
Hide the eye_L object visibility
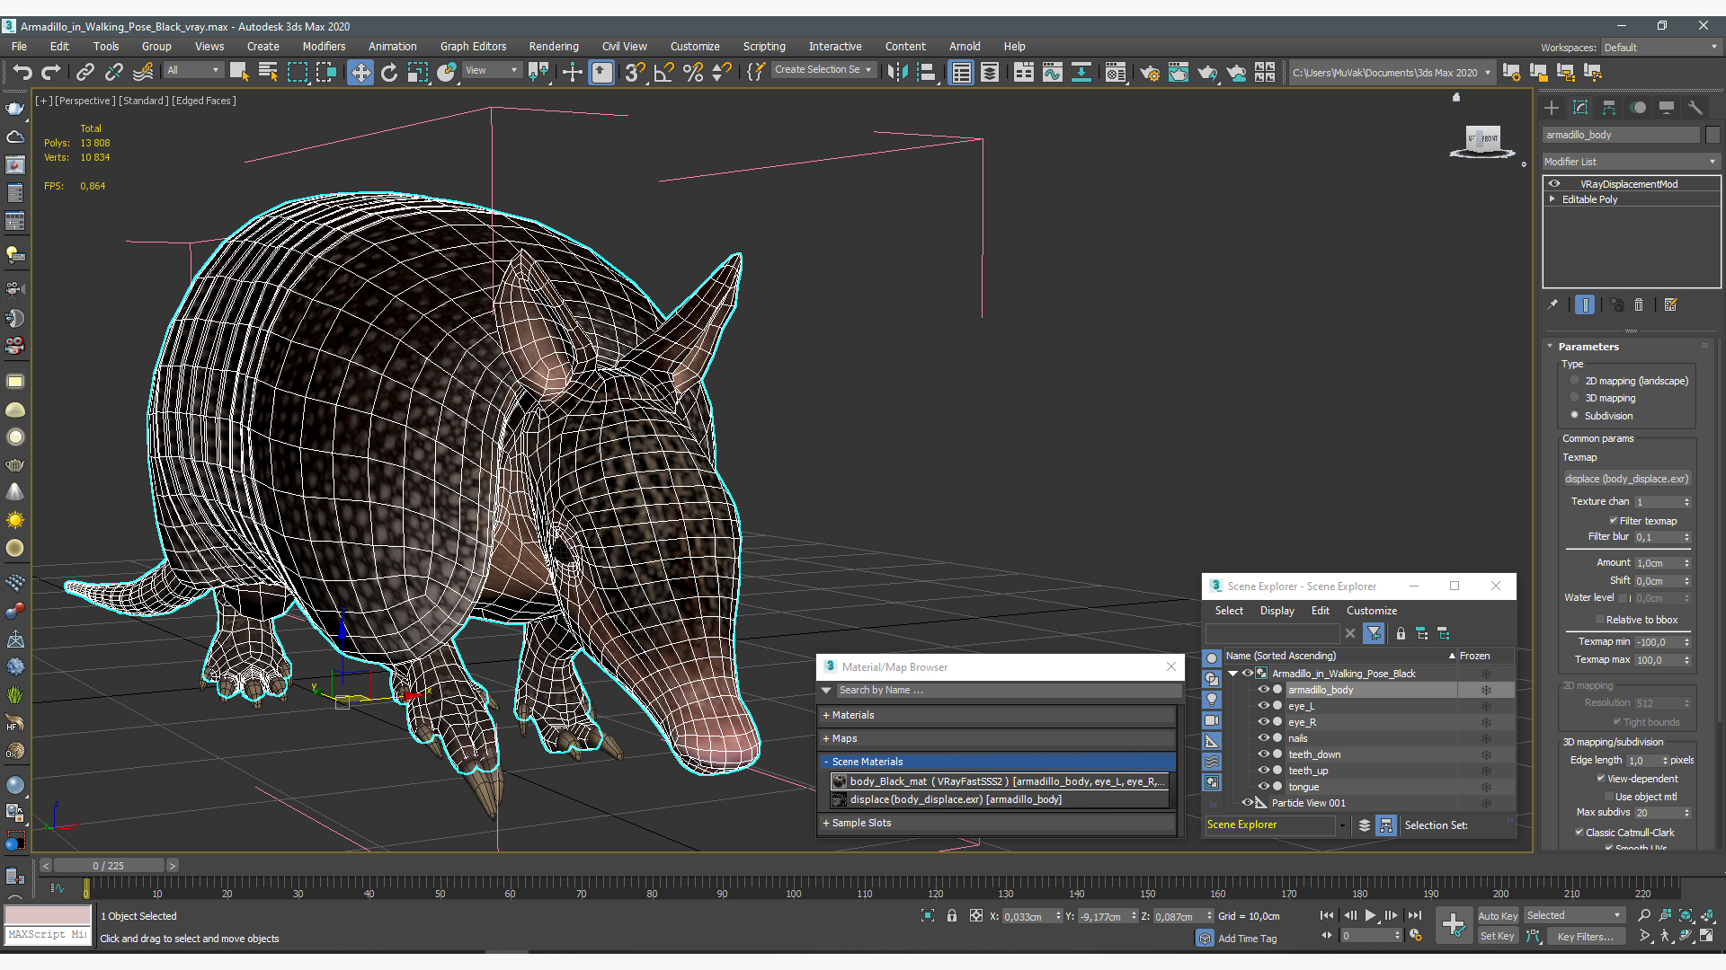coord(1263,706)
